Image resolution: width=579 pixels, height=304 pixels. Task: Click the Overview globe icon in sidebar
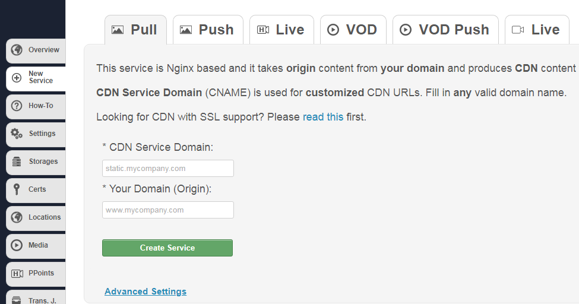tap(17, 50)
